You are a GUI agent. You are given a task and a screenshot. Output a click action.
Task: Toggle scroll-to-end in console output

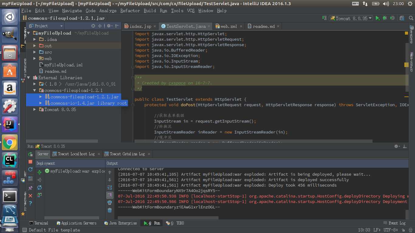[x=110, y=195]
